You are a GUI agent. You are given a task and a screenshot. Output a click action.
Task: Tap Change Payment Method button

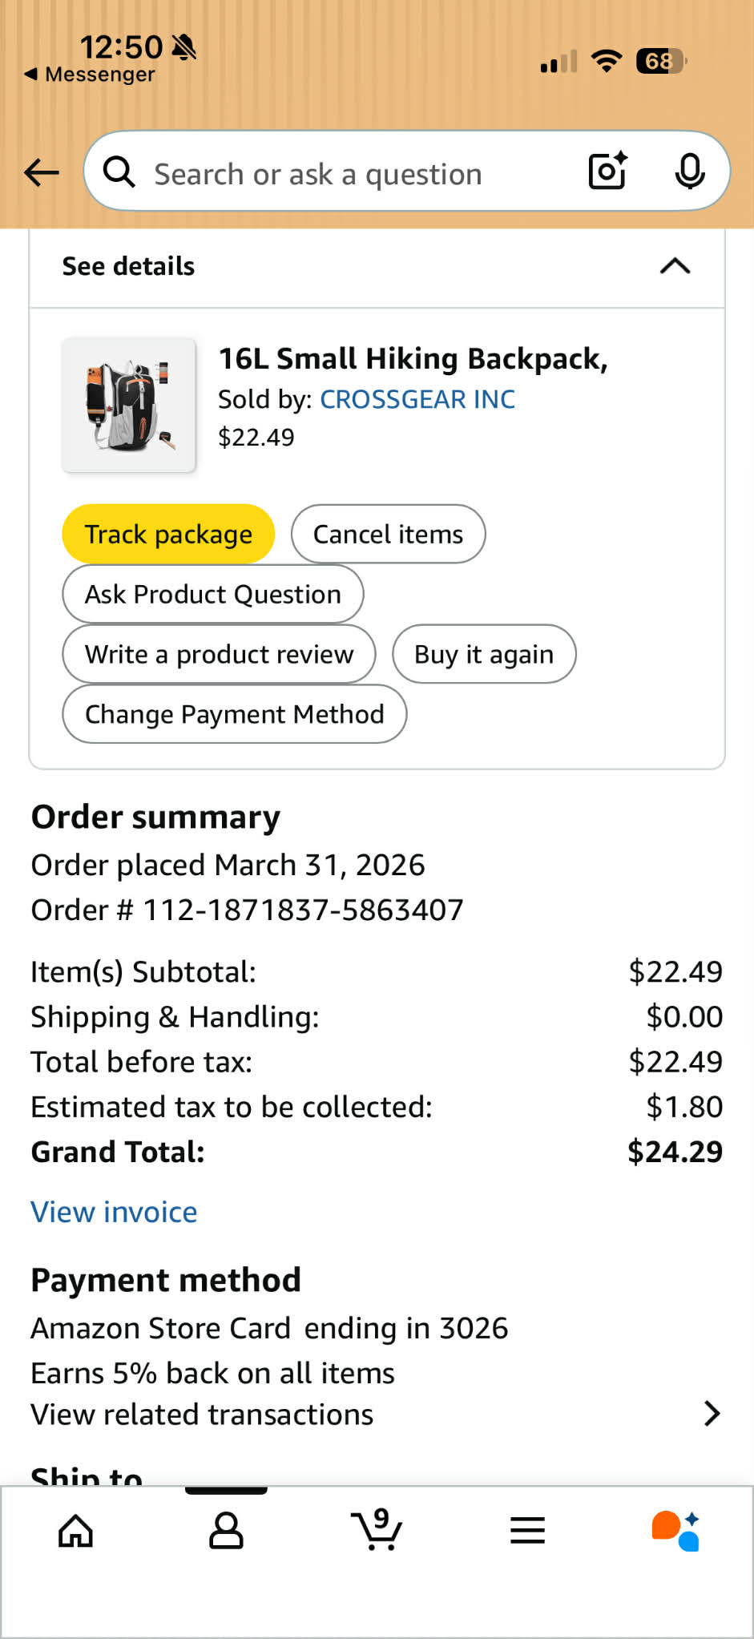coord(235,714)
